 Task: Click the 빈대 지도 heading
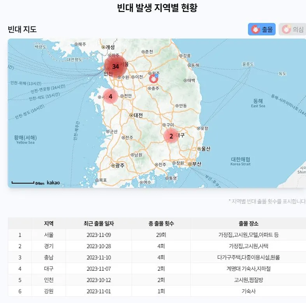(x=22, y=29)
